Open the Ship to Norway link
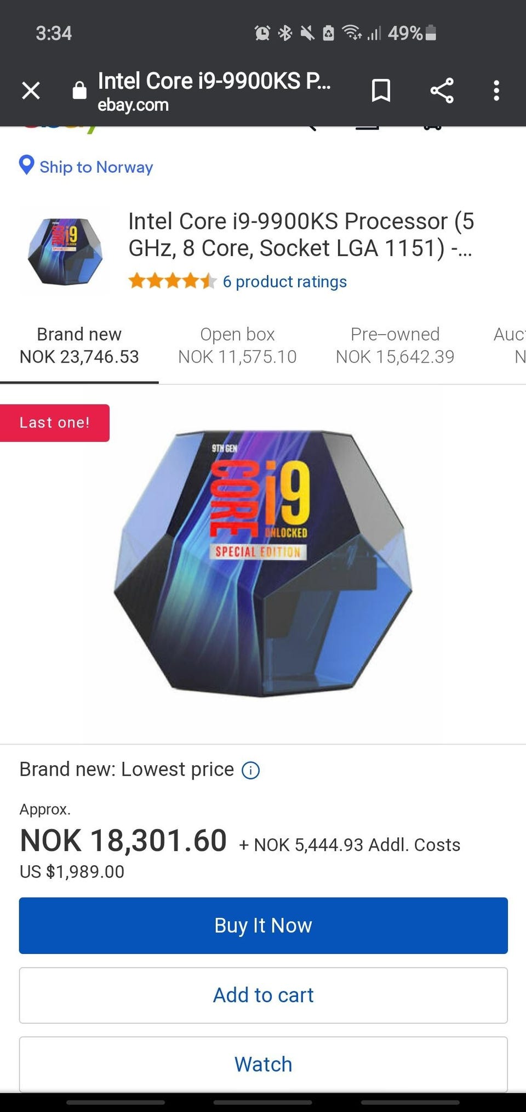526x1112 pixels. [96, 167]
